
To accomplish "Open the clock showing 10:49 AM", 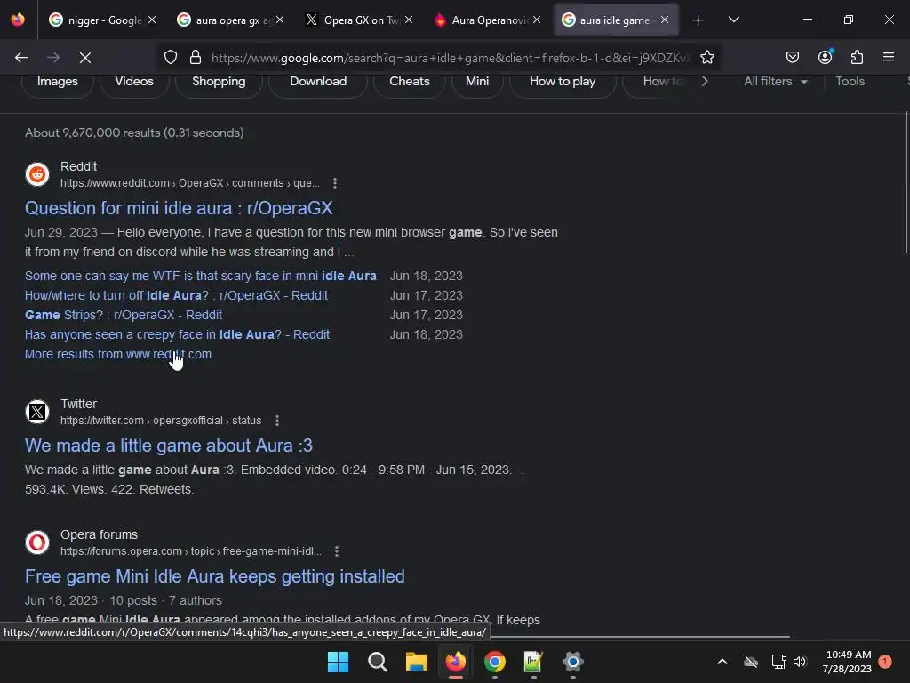I will point(847,662).
